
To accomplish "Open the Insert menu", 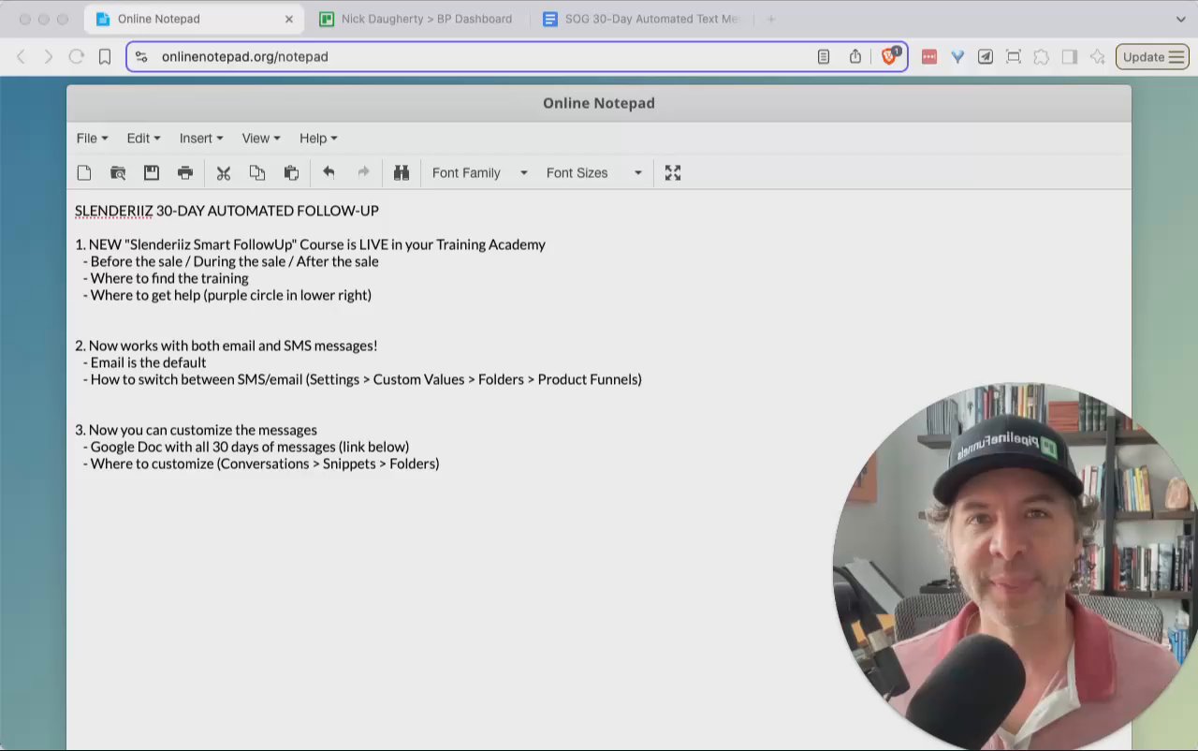I will (201, 139).
